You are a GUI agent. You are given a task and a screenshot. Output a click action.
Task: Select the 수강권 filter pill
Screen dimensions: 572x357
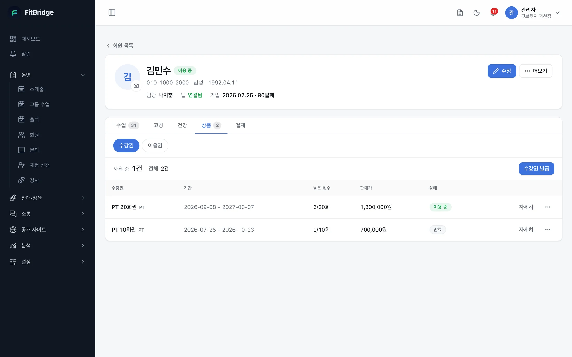click(x=126, y=145)
